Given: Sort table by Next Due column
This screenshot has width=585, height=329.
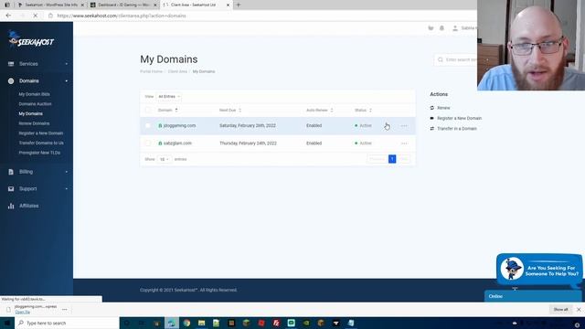Looking at the screenshot, I should (x=230, y=110).
